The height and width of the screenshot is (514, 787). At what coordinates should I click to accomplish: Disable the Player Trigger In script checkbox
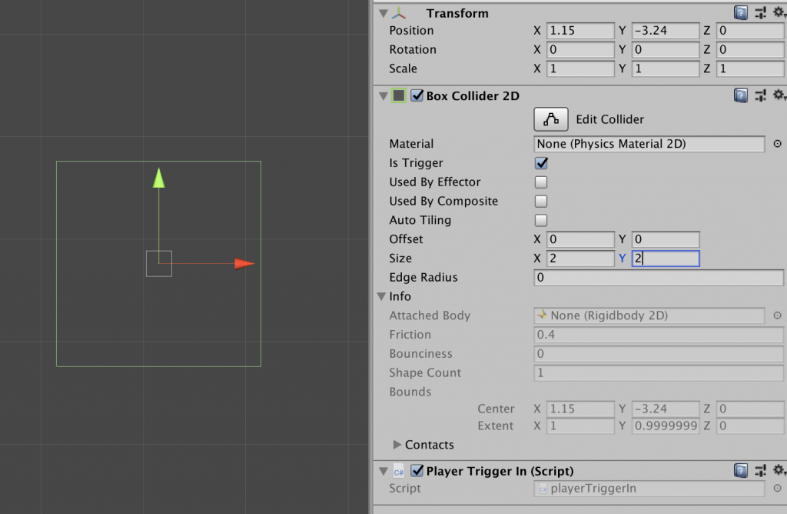click(x=417, y=471)
